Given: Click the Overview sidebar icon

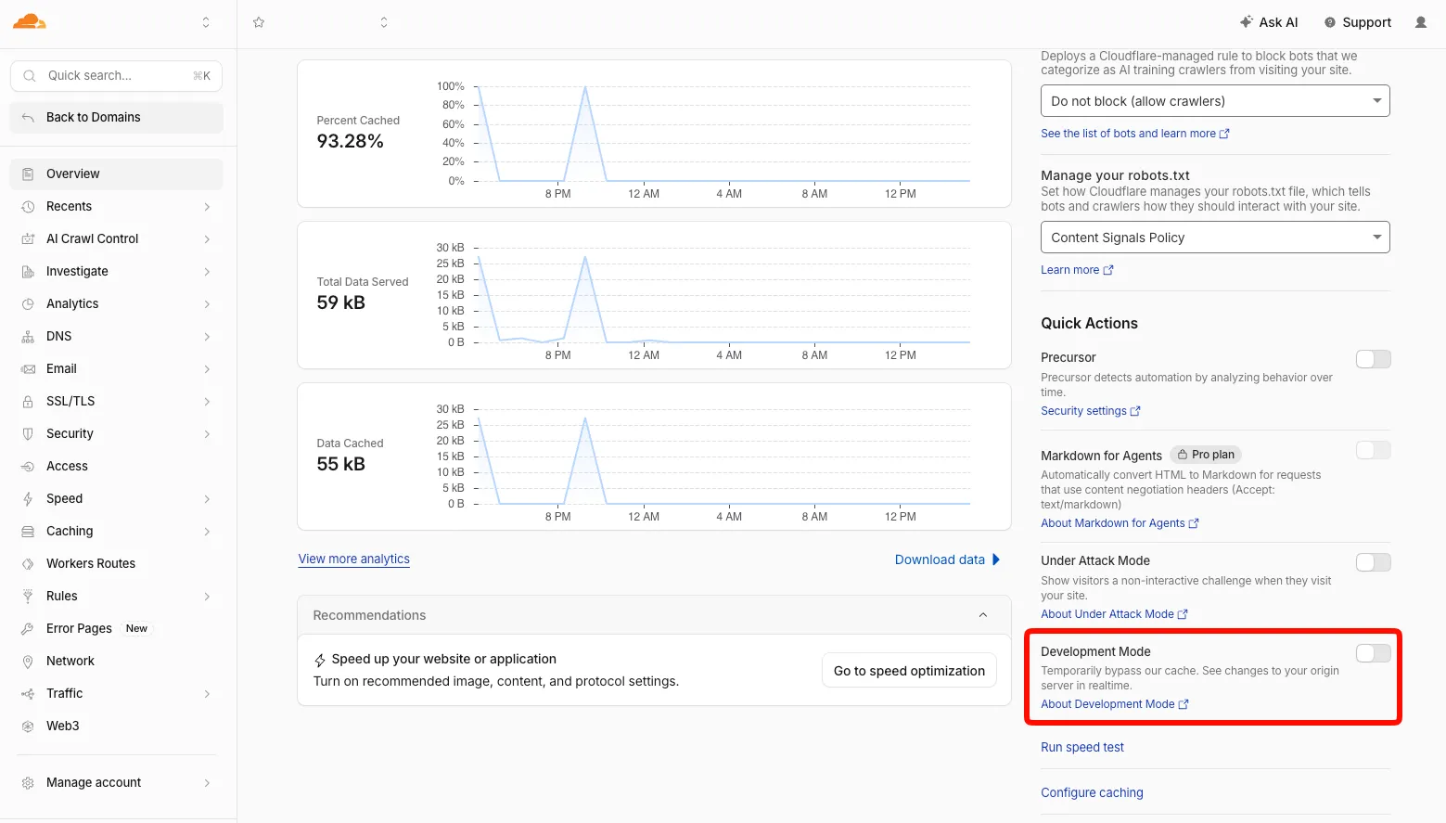Looking at the screenshot, I should click(28, 174).
